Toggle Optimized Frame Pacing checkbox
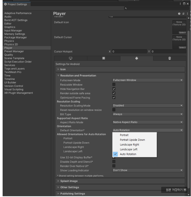The image size is (191, 197). click(x=114, y=98)
